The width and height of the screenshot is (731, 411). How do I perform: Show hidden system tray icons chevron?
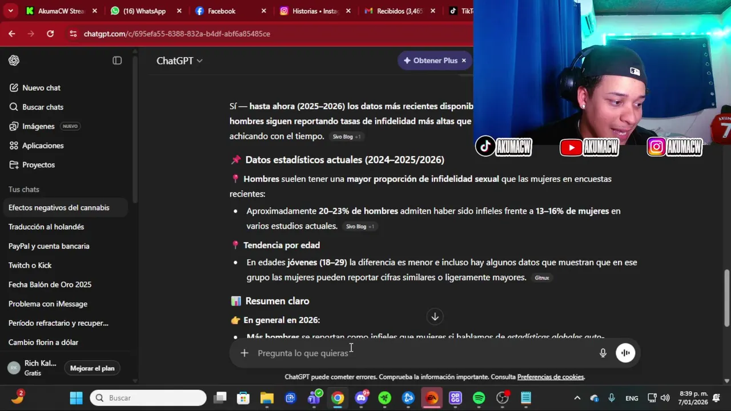pyautogui.click(x=577, y=398)
